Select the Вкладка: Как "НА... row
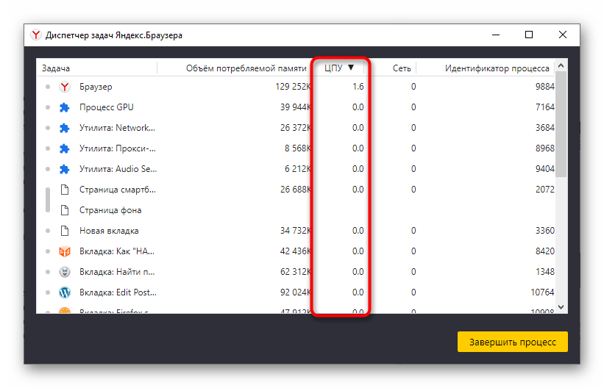The width and height of the screenshot is (604, 388). pyautogui.click(x=296, y=251)
